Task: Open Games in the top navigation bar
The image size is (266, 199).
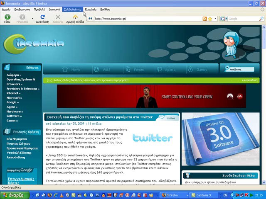Action: click(198, 70)
